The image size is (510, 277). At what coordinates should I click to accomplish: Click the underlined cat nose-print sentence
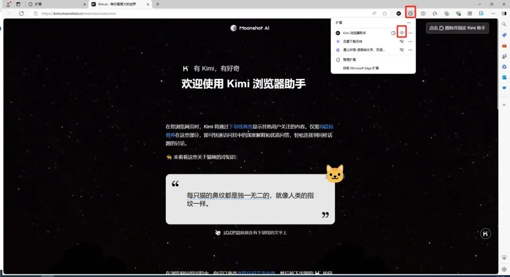(x=228, y=195)
